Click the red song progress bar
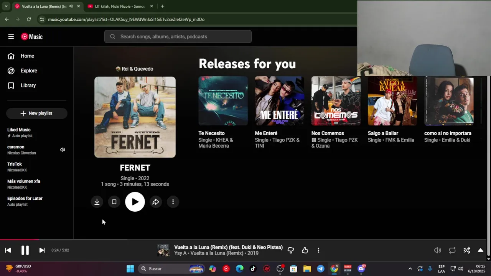The image size is (491, 276). tap(19, 240)
